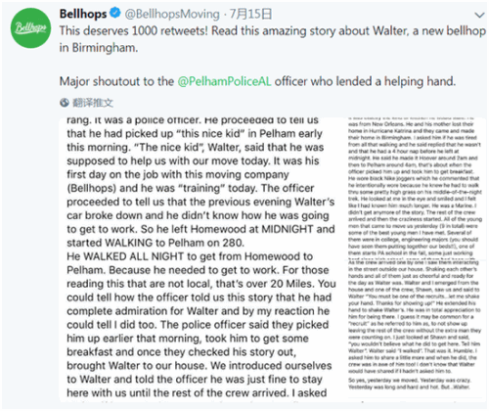Viewport: 489px width, 411px height.
Task: Click the 'Major shoutout to the' sentence
Action: [116, 81]
